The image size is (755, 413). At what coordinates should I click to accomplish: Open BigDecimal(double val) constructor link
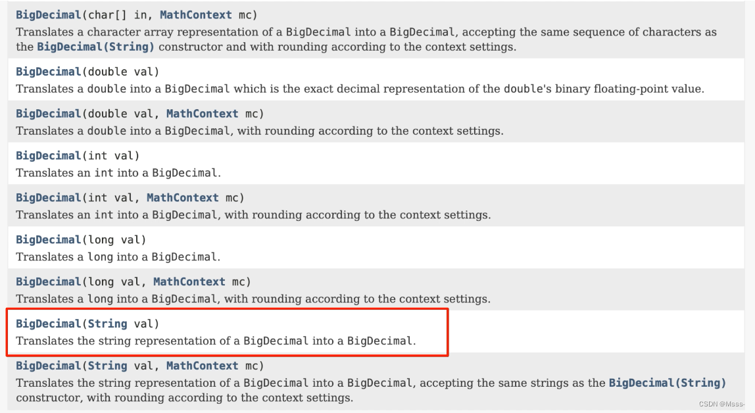tap(49, 72)
